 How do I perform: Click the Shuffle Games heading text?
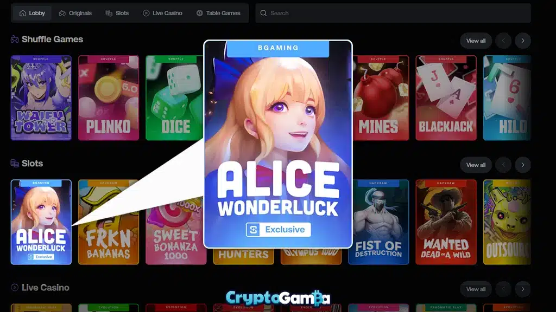[x=52, y=39]
